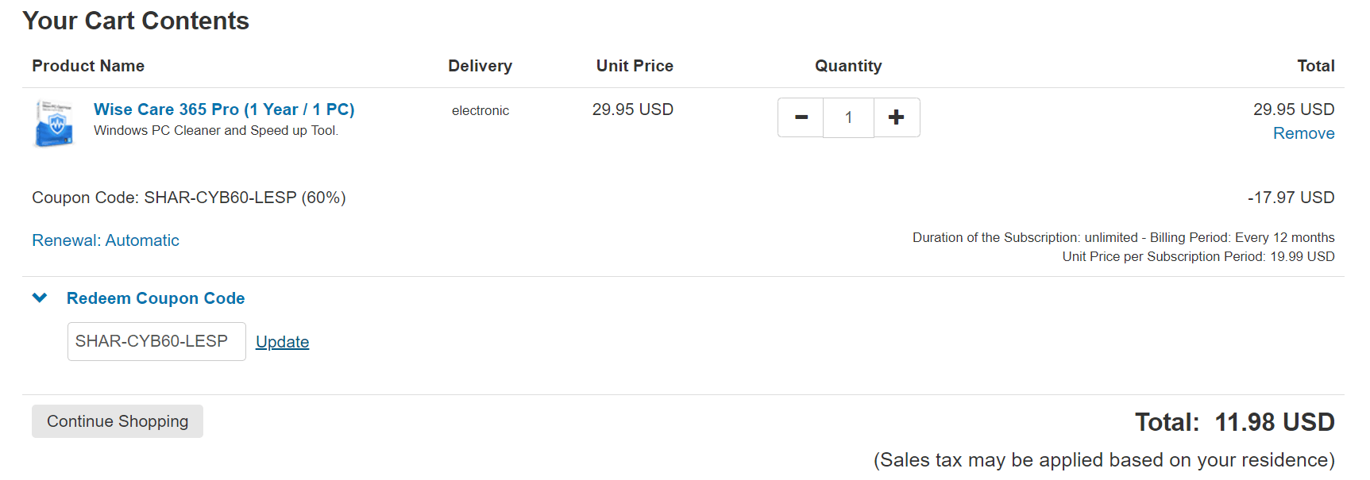Click the minus quantity button

[x=801, y=117]
